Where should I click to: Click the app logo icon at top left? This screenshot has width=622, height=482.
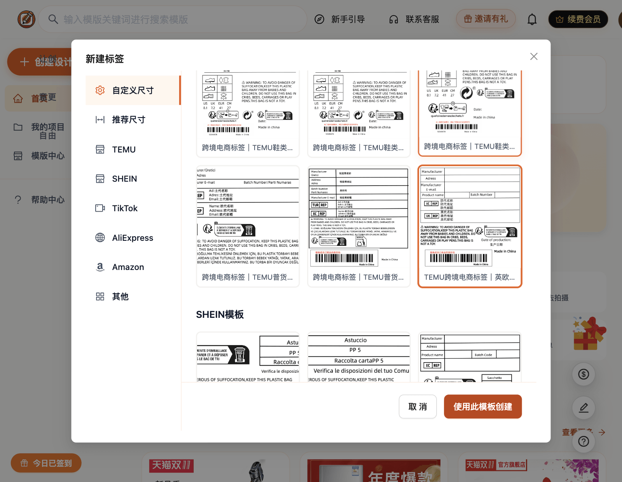tap(26, 19)
